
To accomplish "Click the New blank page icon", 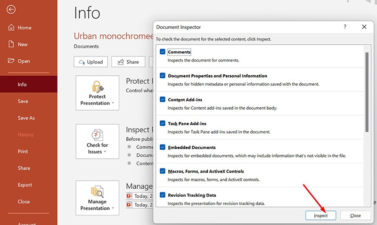I will 11,44.
